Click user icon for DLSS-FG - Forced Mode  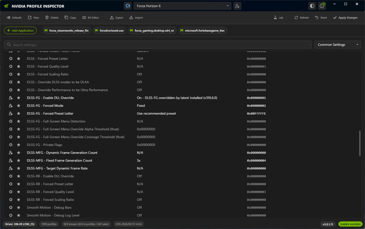11,106
